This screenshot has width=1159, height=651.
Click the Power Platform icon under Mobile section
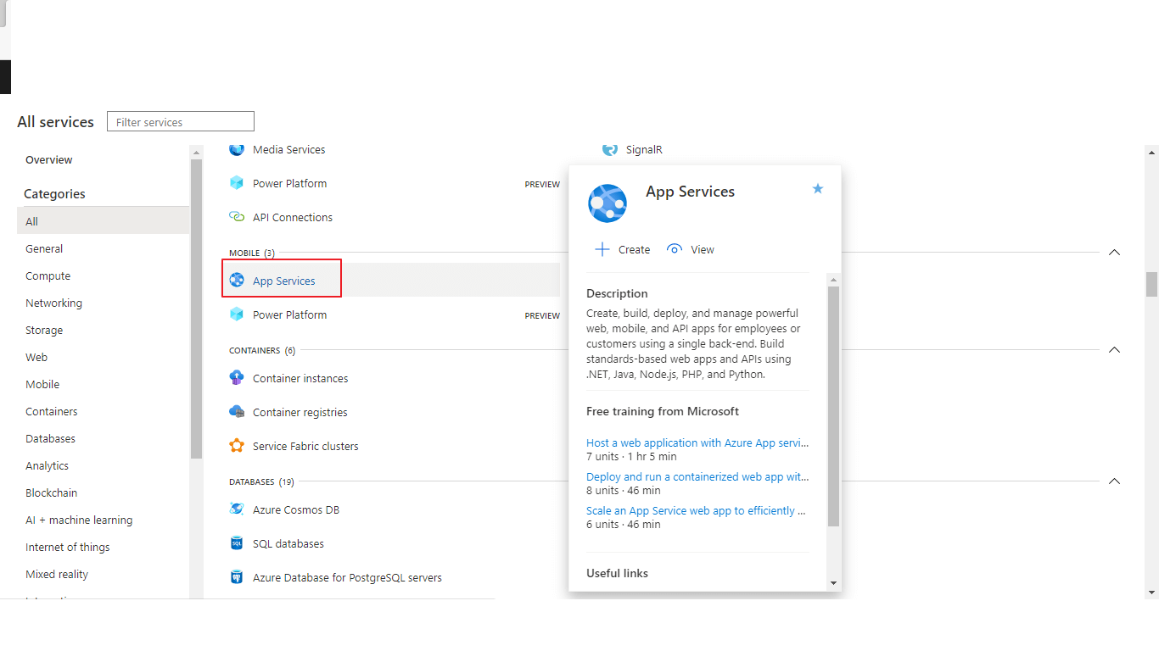pyautogui.click(x=237, y=314)
